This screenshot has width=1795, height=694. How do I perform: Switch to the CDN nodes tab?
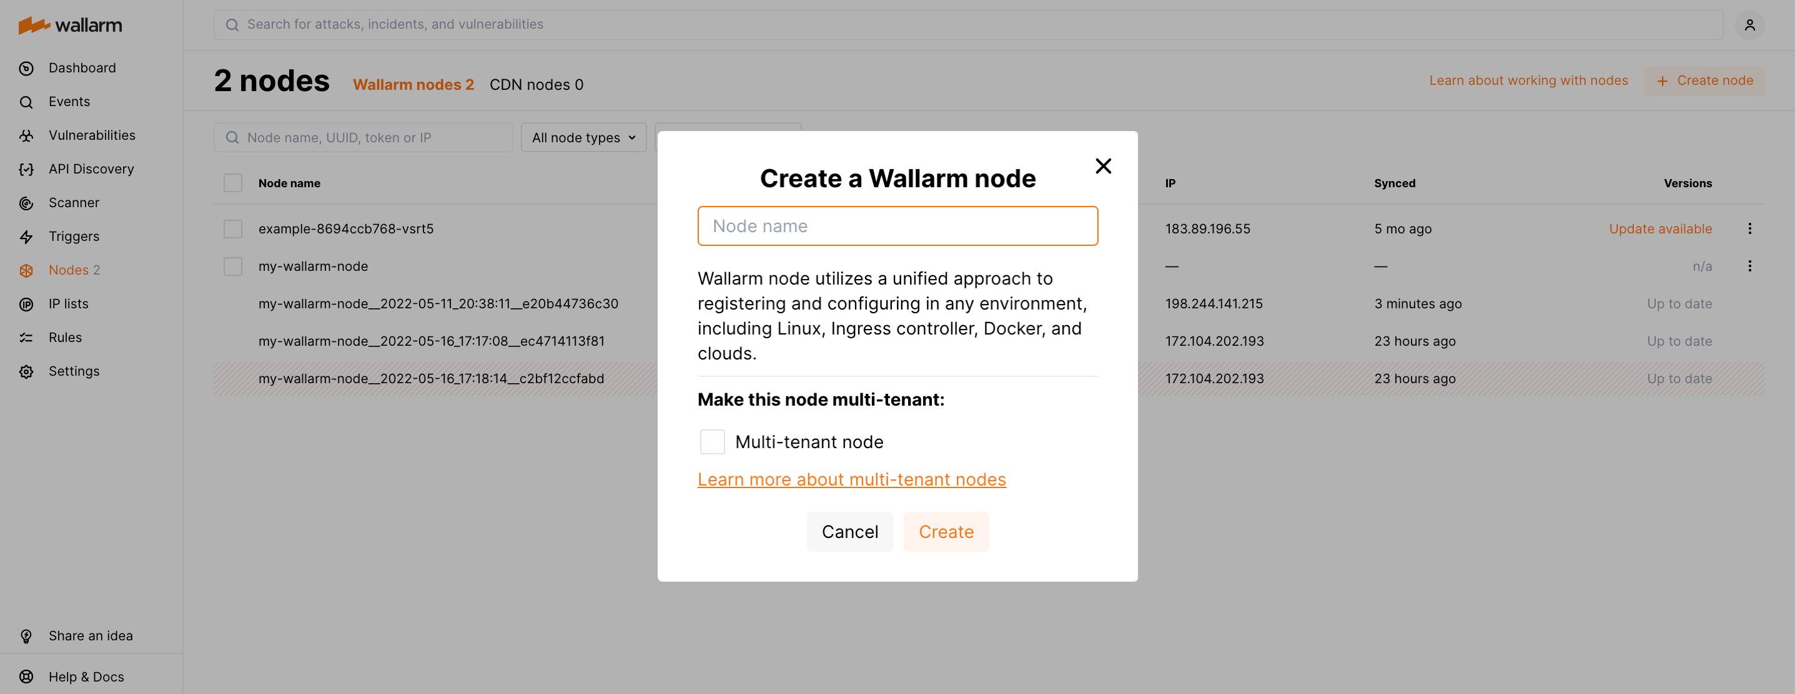coord(537,84)
